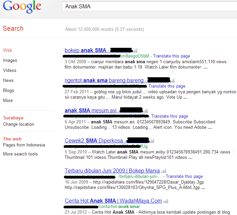Click the rapidshare Dasar_Djablay.3gp snippet text
This screenshot has height=215, width=237.
pyautogui.click(x=149, y=182)
